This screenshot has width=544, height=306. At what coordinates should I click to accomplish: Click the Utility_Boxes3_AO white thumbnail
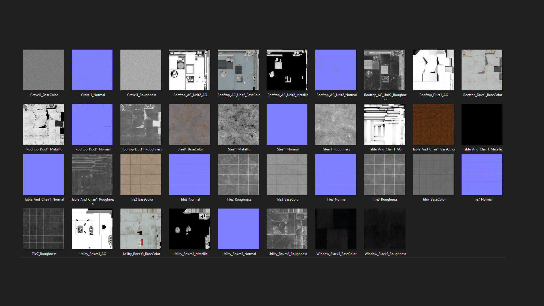tap(92, 229)
